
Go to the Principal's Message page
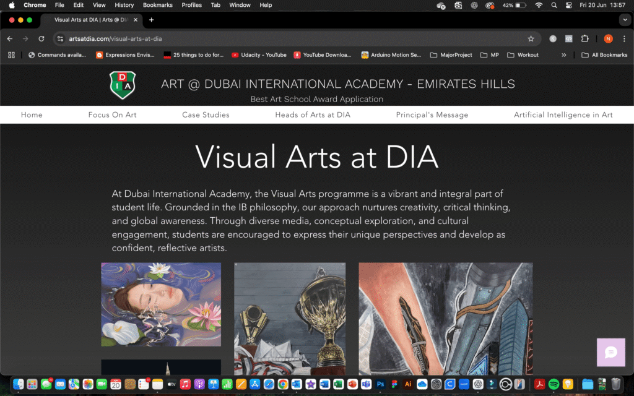(432, 115)
